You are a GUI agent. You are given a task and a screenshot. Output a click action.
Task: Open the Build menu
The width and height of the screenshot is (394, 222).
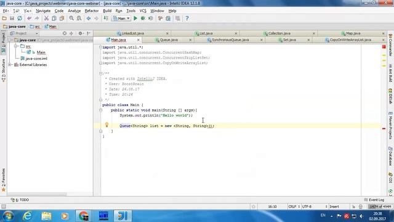point(107,11)
